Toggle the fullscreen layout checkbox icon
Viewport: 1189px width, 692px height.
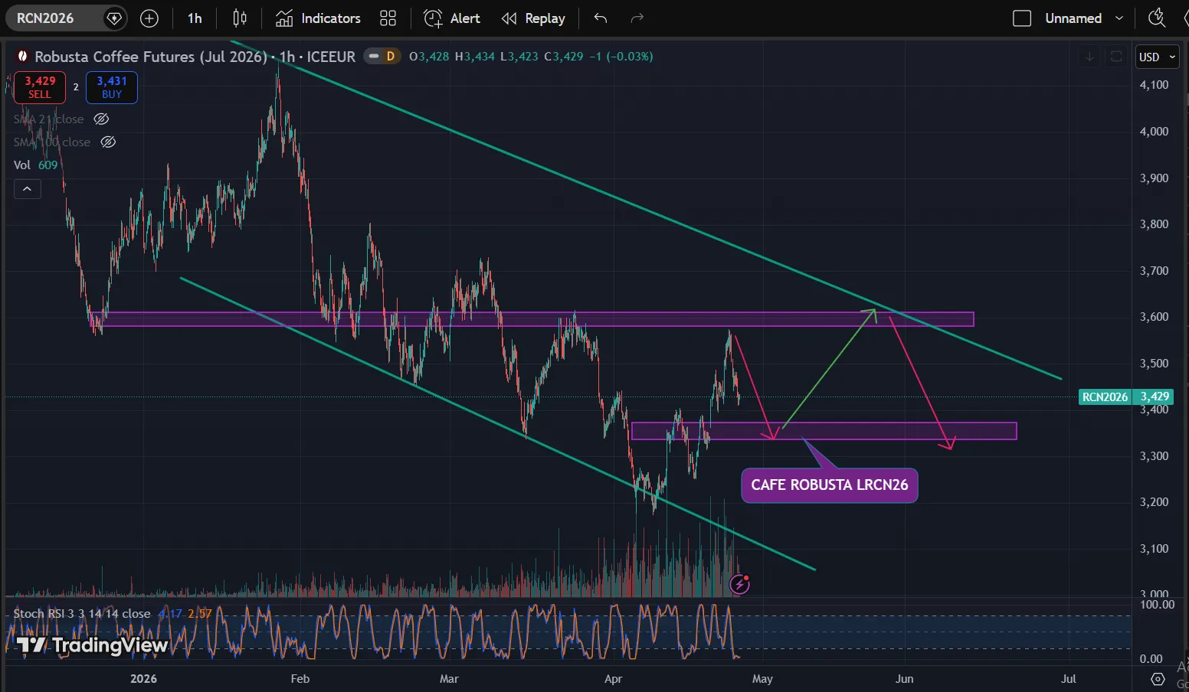pos(1022,18)
